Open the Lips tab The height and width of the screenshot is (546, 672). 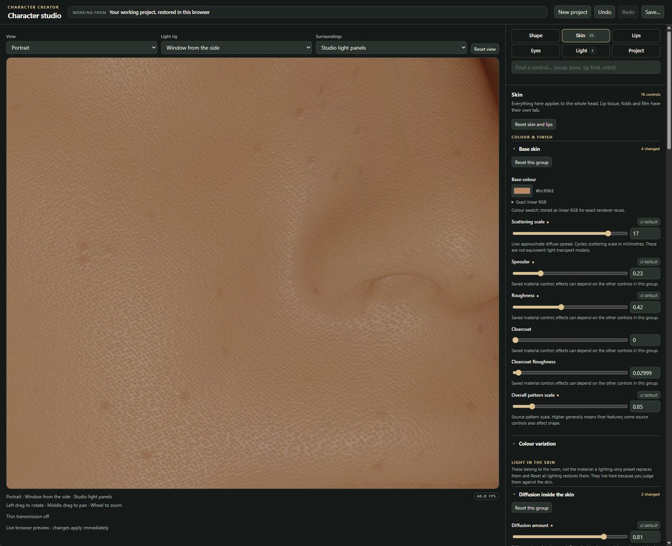click(x=636, y=36)
